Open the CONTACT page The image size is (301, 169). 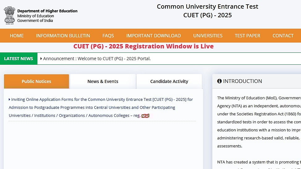point(283,36)
